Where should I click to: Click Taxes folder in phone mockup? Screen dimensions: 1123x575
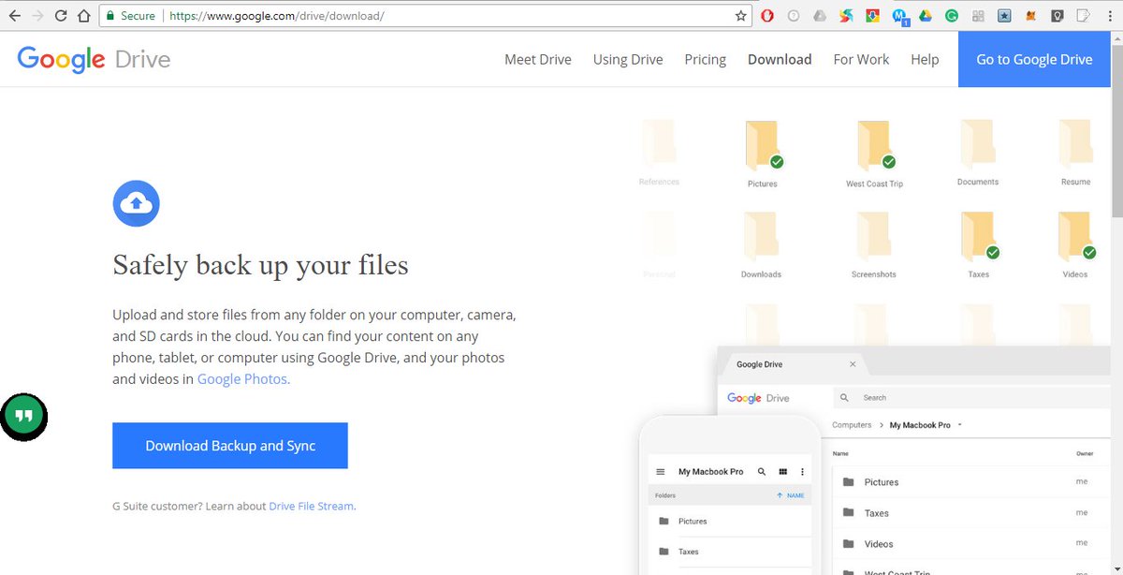point(730,553)
